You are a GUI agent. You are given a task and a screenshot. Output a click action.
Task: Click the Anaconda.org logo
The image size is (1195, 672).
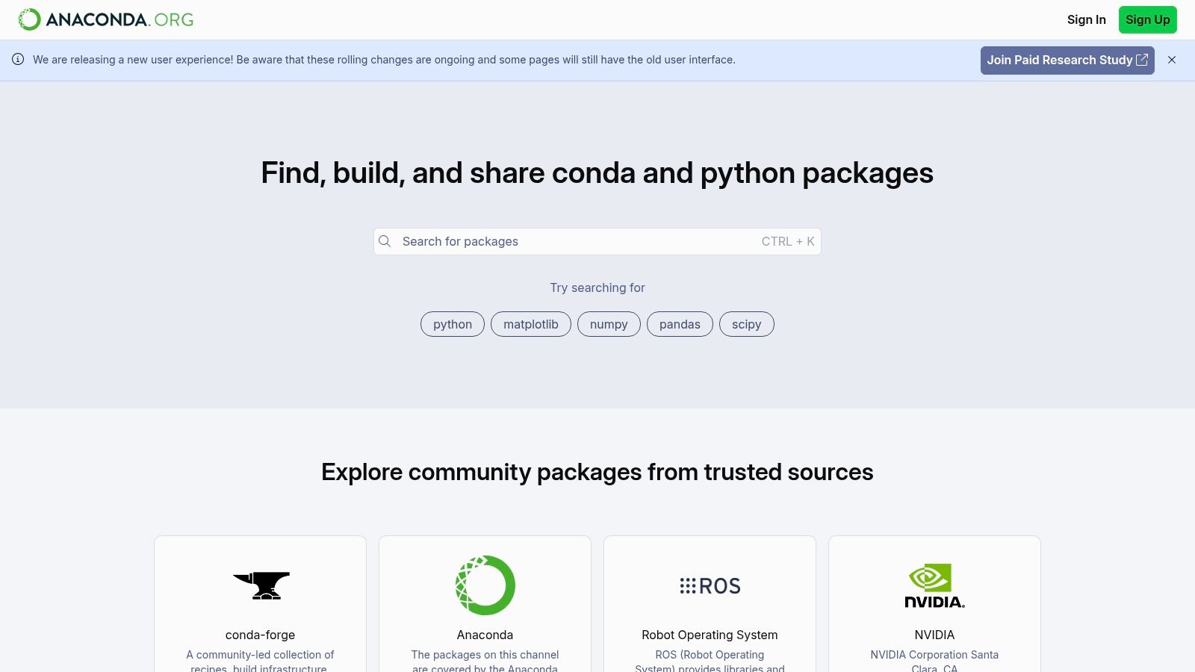pyautogui.click(x=104, y=19)
